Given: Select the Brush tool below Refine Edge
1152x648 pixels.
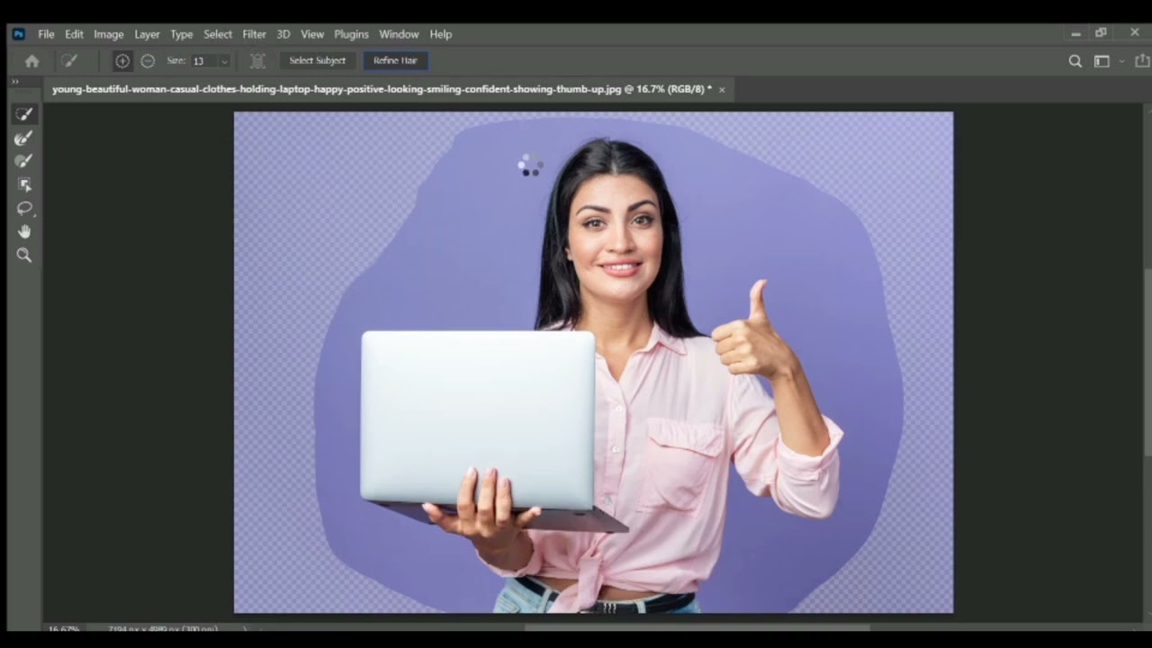Looking at the screenshot, I should (24, 161).
